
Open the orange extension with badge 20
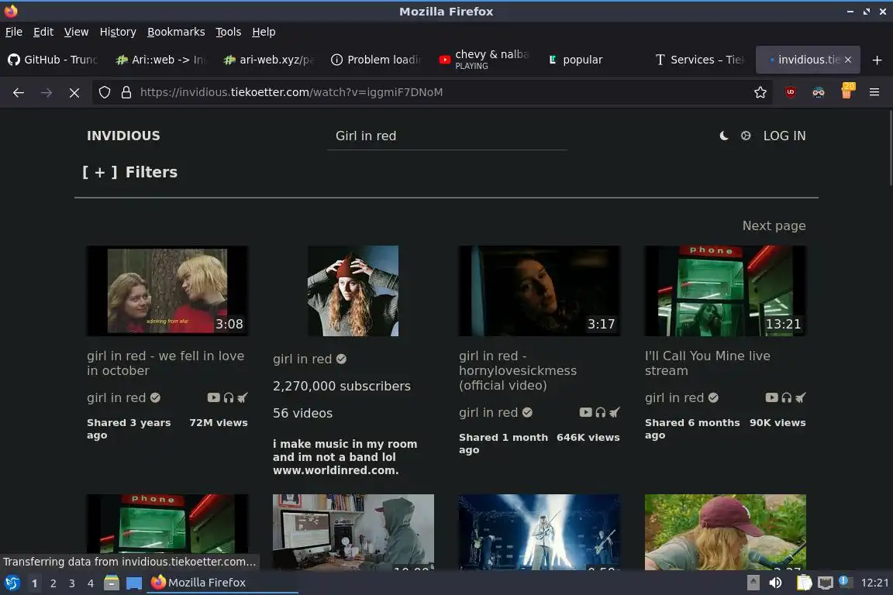(847, 91)
